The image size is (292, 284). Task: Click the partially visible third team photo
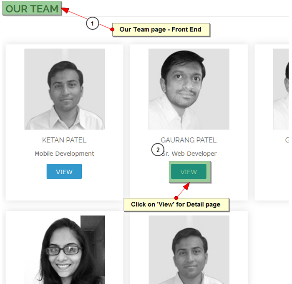(x=281, y=89)
